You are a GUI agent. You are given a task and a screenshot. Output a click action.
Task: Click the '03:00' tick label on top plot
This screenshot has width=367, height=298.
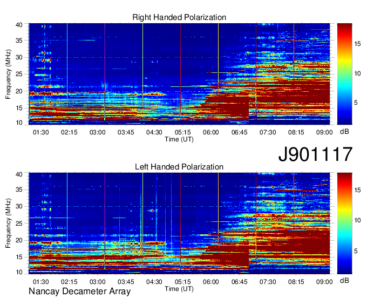[x=97, y=132]
